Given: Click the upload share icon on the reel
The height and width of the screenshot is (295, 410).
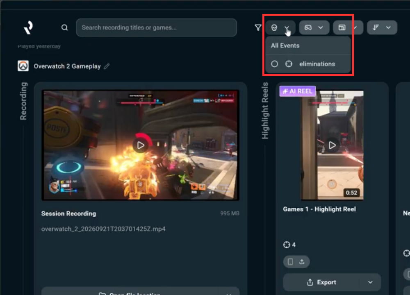Looking at the screenshot, I should (302, 261).
